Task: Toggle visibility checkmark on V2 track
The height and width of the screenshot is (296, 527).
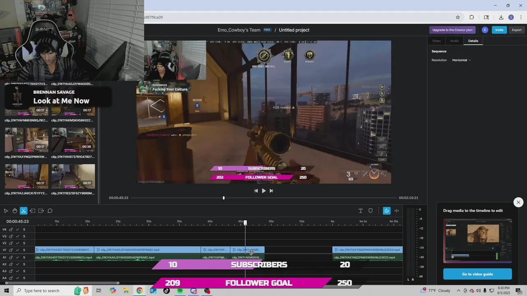Action: point(18,243)
